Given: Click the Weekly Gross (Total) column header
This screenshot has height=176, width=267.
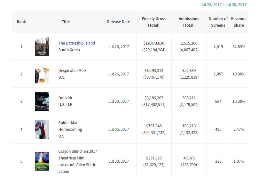Looking at the screenshot, I should coord(153,22).
